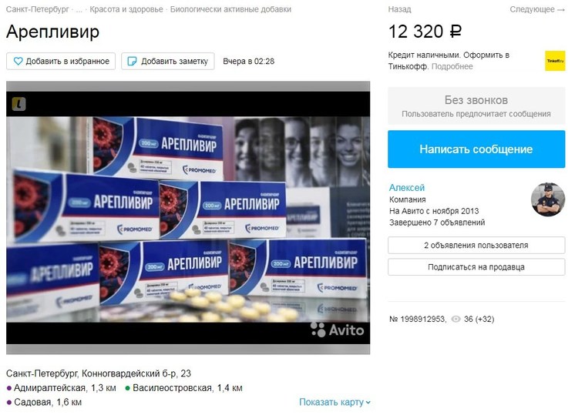
Task: Go back using the Назад link
Action: point(399,9)
